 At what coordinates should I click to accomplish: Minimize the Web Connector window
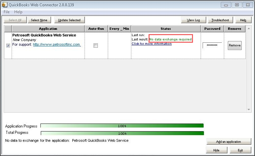click(226, 5)
